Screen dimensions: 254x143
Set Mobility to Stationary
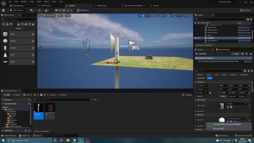[232, 96]
